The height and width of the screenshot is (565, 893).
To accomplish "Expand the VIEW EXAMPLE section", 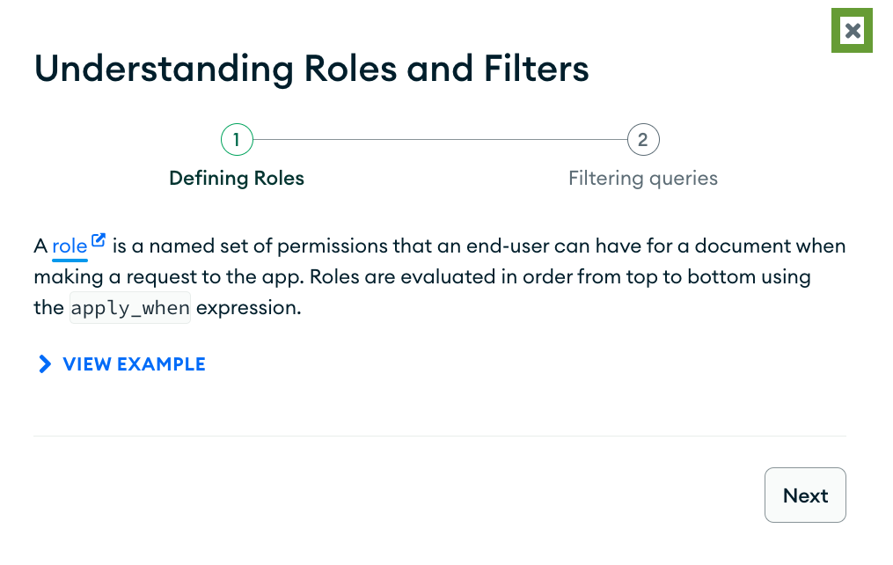I will pos(133,363).
